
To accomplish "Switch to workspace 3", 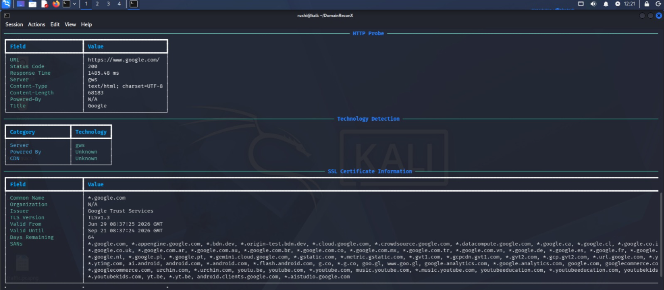I will coord(108,4).
